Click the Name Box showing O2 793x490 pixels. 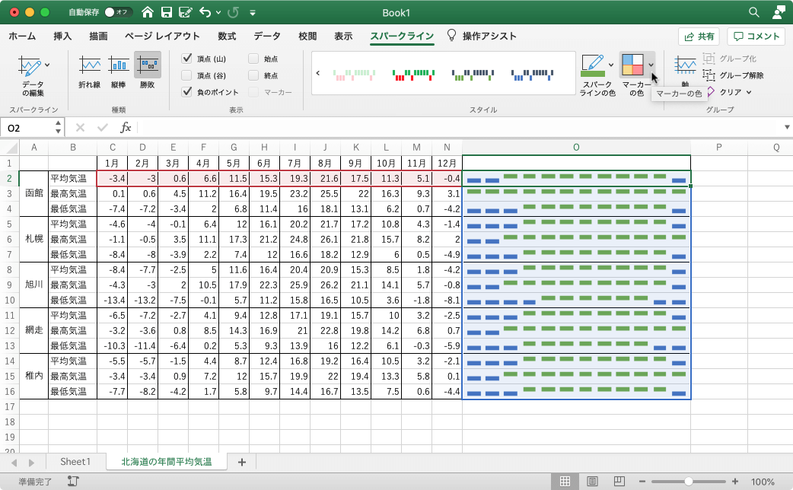pyautogui.click(x=27, y=127)
